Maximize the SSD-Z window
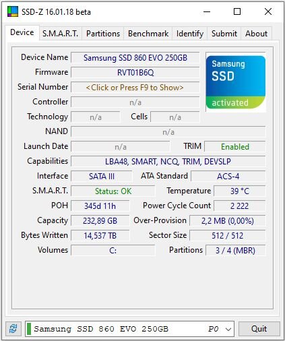Image resolution: width=285 pixels, height=341 pixels. (x=237, y=11)
